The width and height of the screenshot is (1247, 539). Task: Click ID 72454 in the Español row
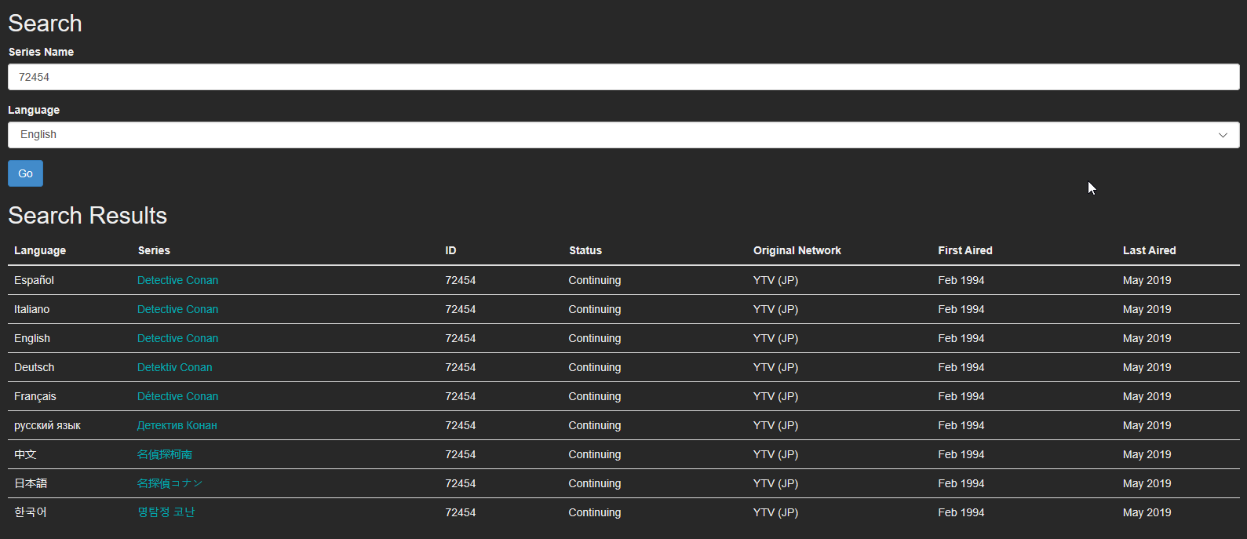click(x=461, y=280)
